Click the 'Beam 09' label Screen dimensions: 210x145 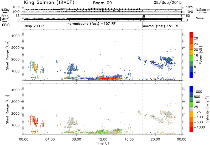tap(102, 3)
